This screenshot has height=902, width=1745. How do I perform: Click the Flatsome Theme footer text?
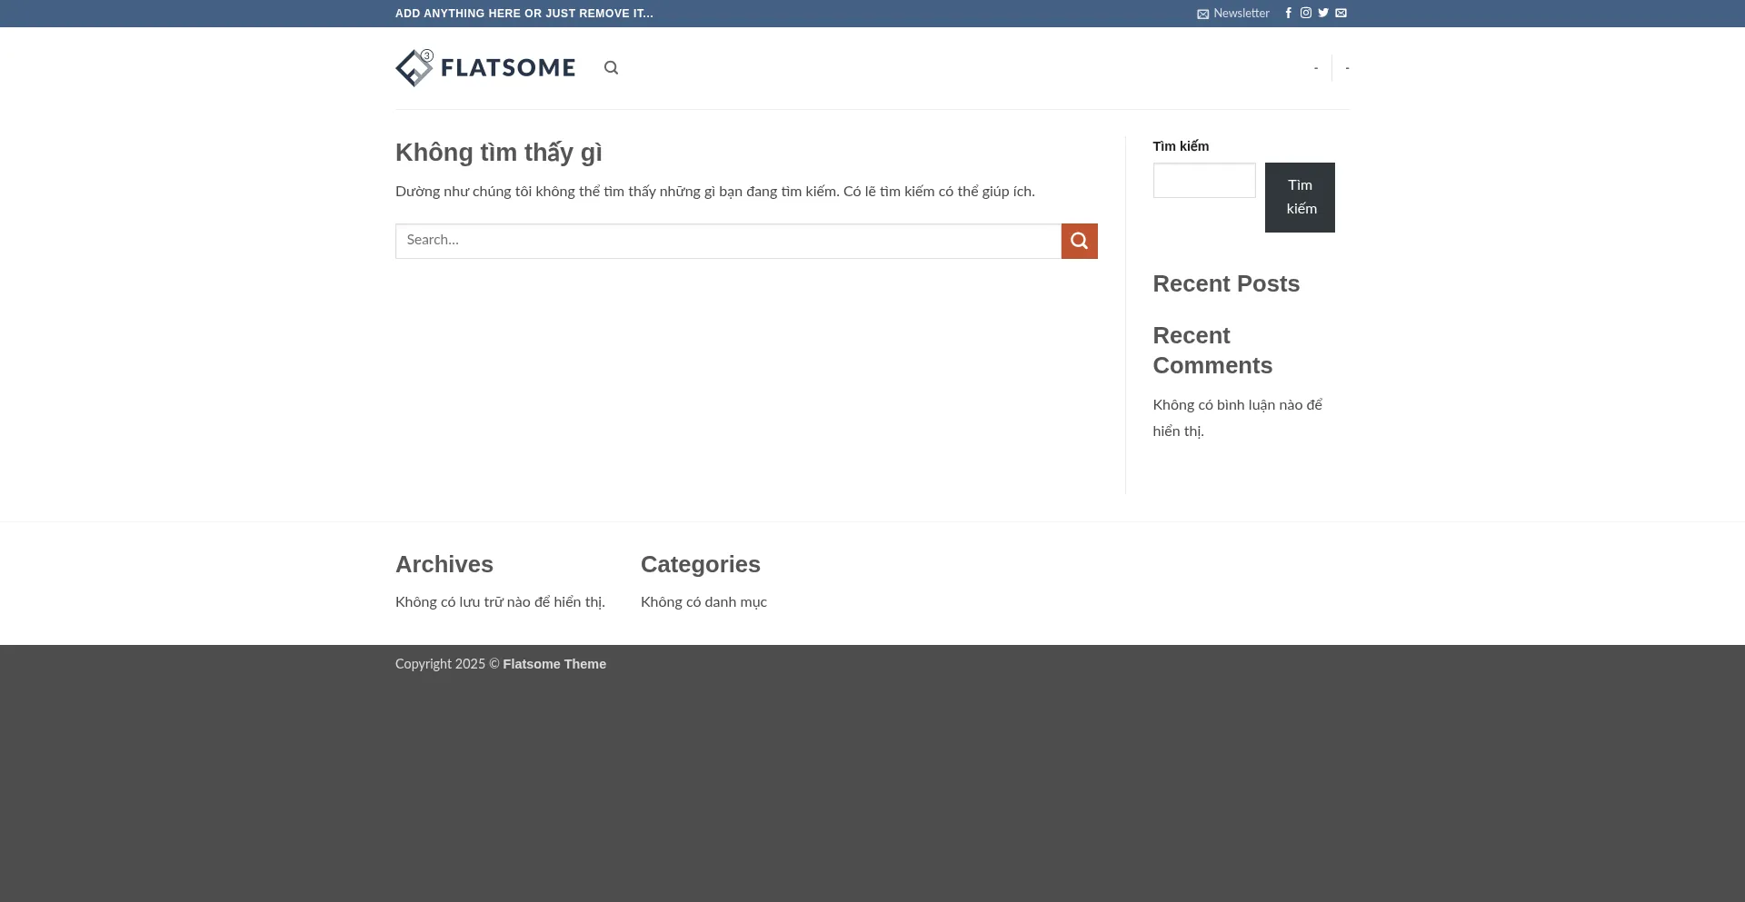553,664
